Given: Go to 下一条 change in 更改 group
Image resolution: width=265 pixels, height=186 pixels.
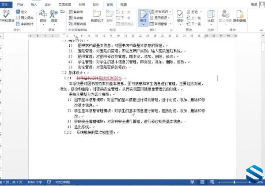Looking at the screenshot, I should tap(194, 24).
